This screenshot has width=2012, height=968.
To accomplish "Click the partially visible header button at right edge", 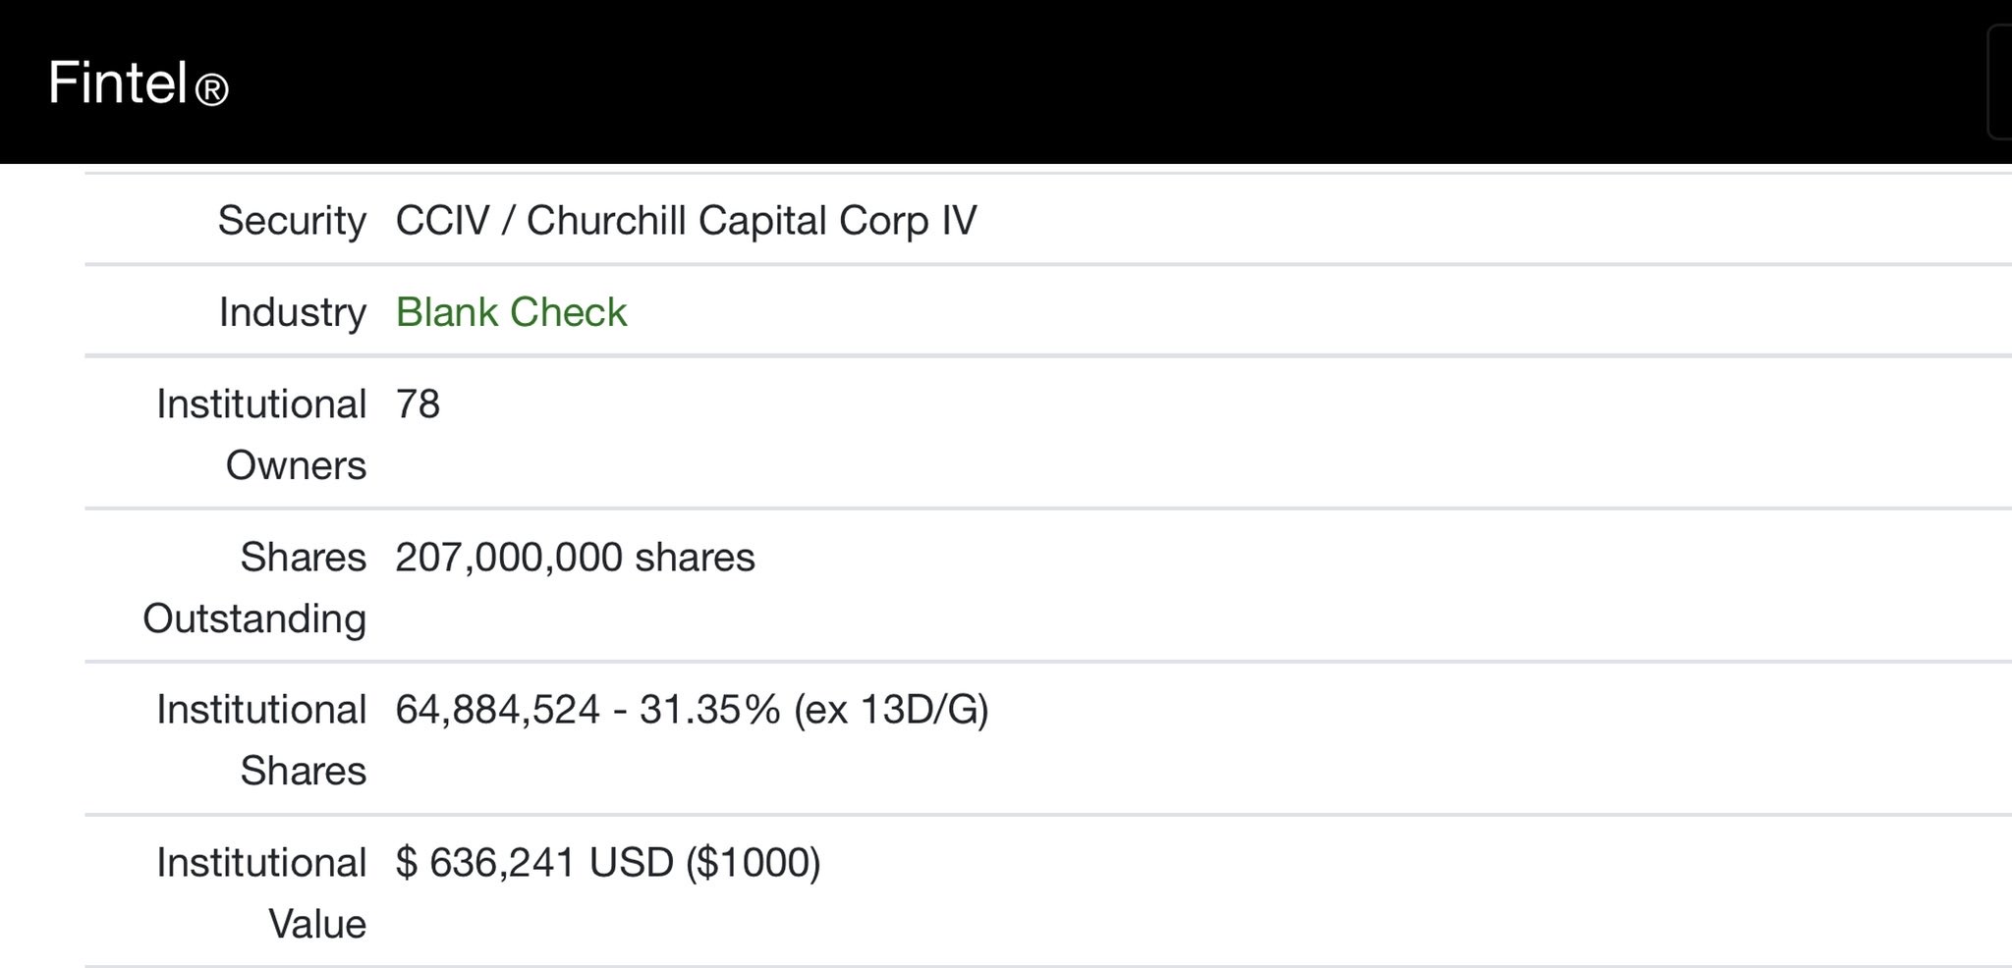I will pyautogui.click(x=1999, y=82).
